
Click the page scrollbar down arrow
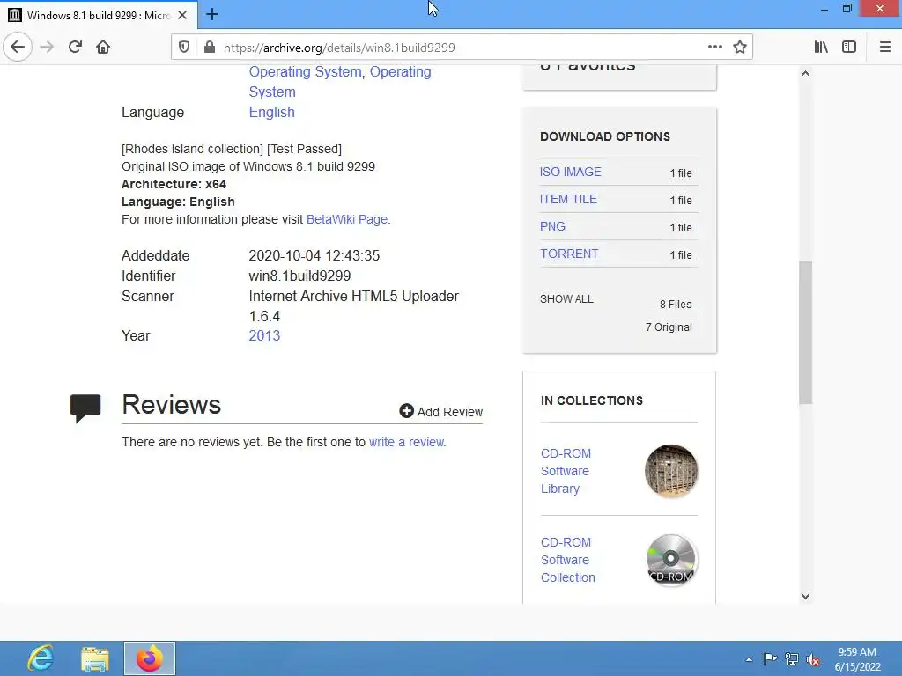pos(805,597)
